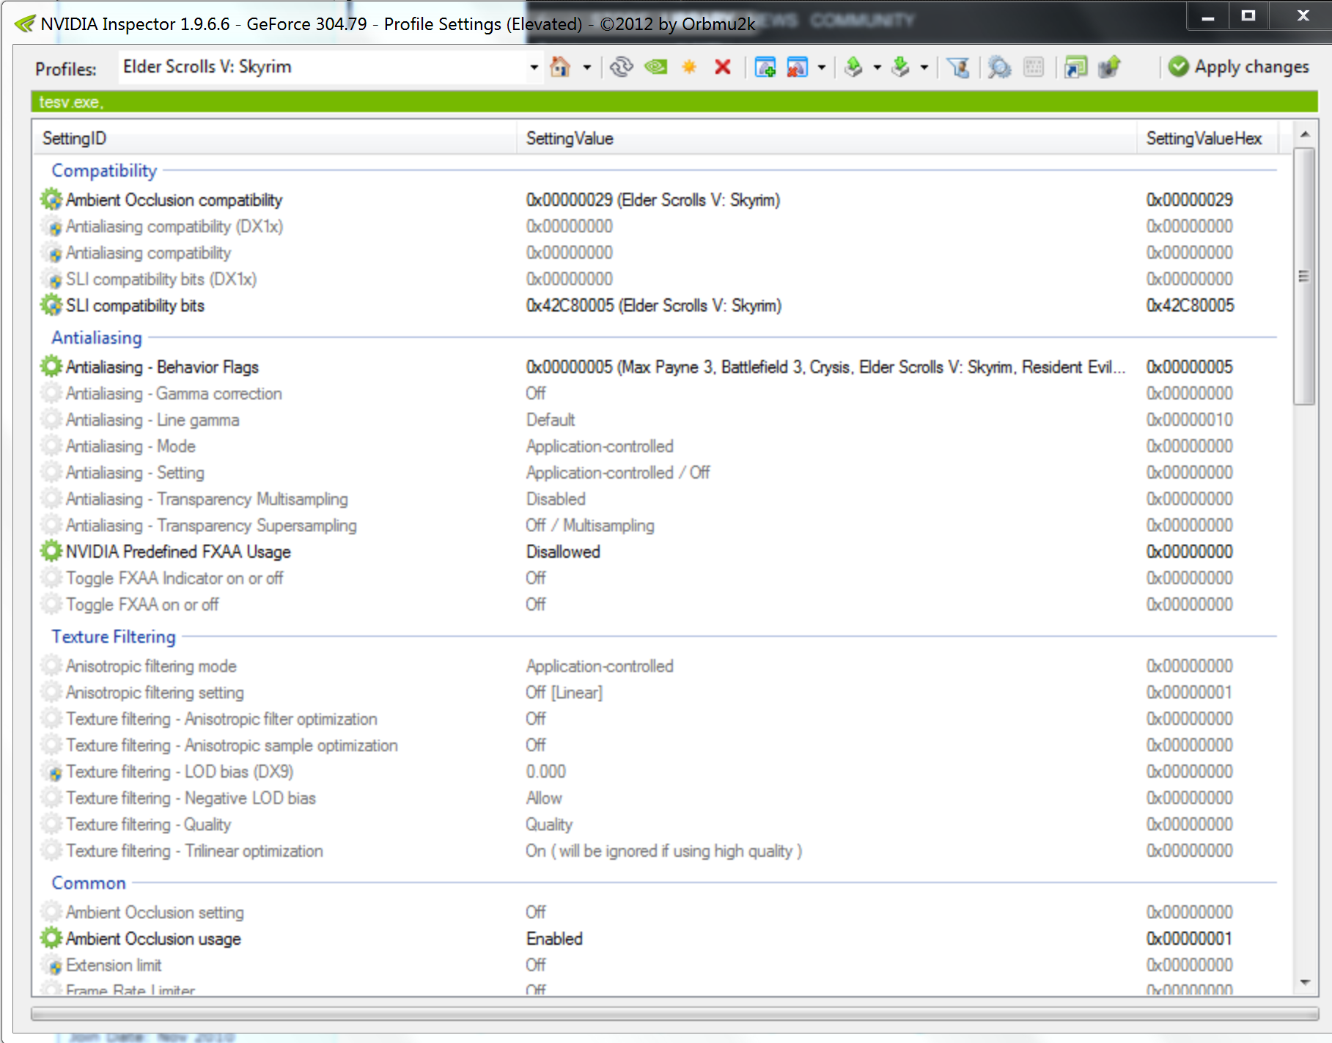The width and height of the screenshot is (1332, 1043).
Task: Click the vertical scrollbar down arrow
Action: (x=1305, y=982)
